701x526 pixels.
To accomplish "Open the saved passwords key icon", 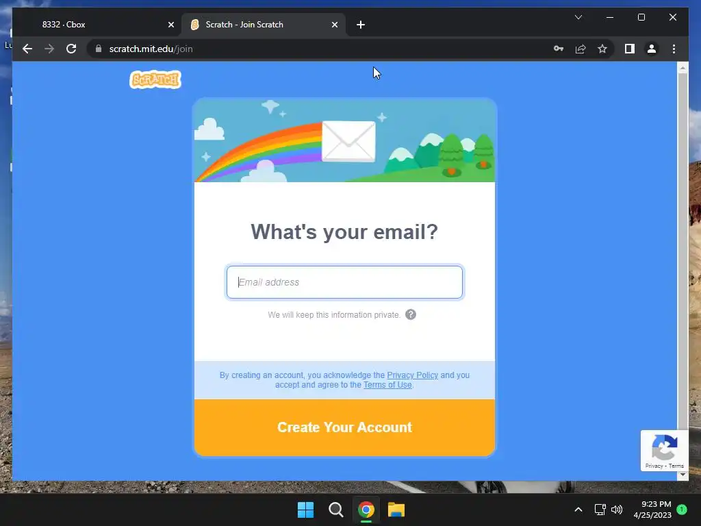I will [x=559, y=49].
